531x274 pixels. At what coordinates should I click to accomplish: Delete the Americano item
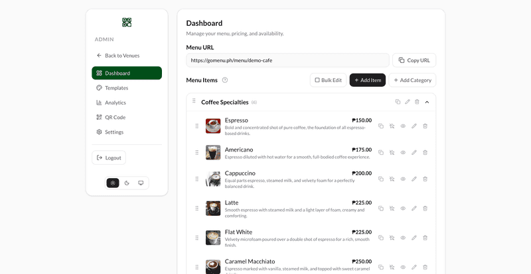[425, 152]
